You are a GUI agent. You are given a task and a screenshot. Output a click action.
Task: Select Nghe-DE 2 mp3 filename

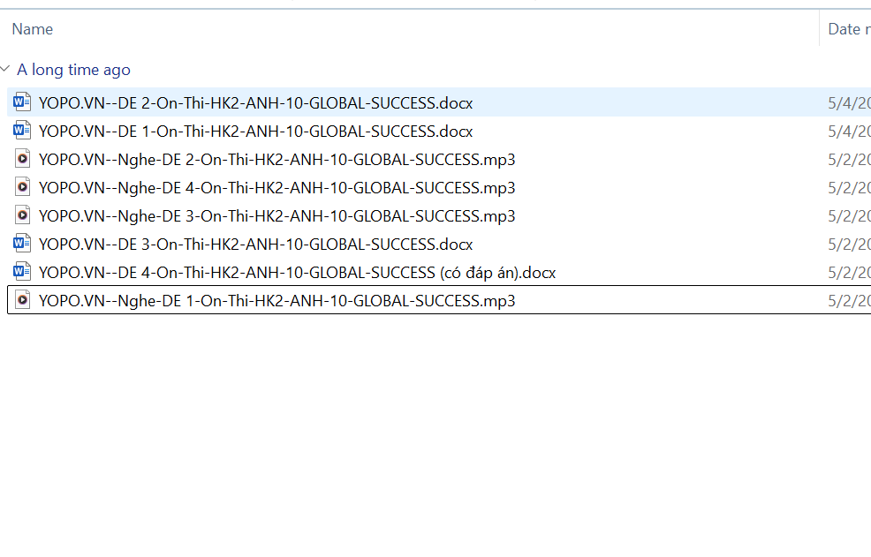(x=276, y=160)
